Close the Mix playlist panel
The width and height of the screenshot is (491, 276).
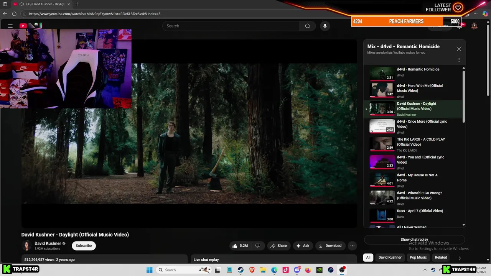coord(459,49)
